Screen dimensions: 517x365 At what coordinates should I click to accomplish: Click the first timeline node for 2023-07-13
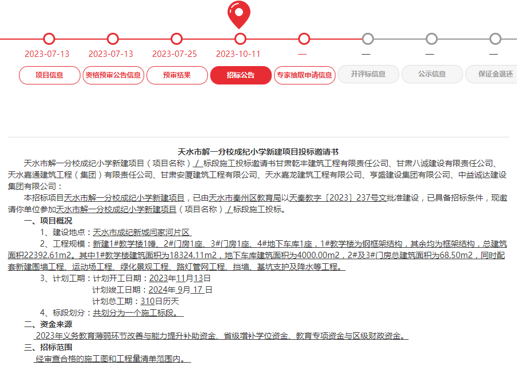point(48,40)
